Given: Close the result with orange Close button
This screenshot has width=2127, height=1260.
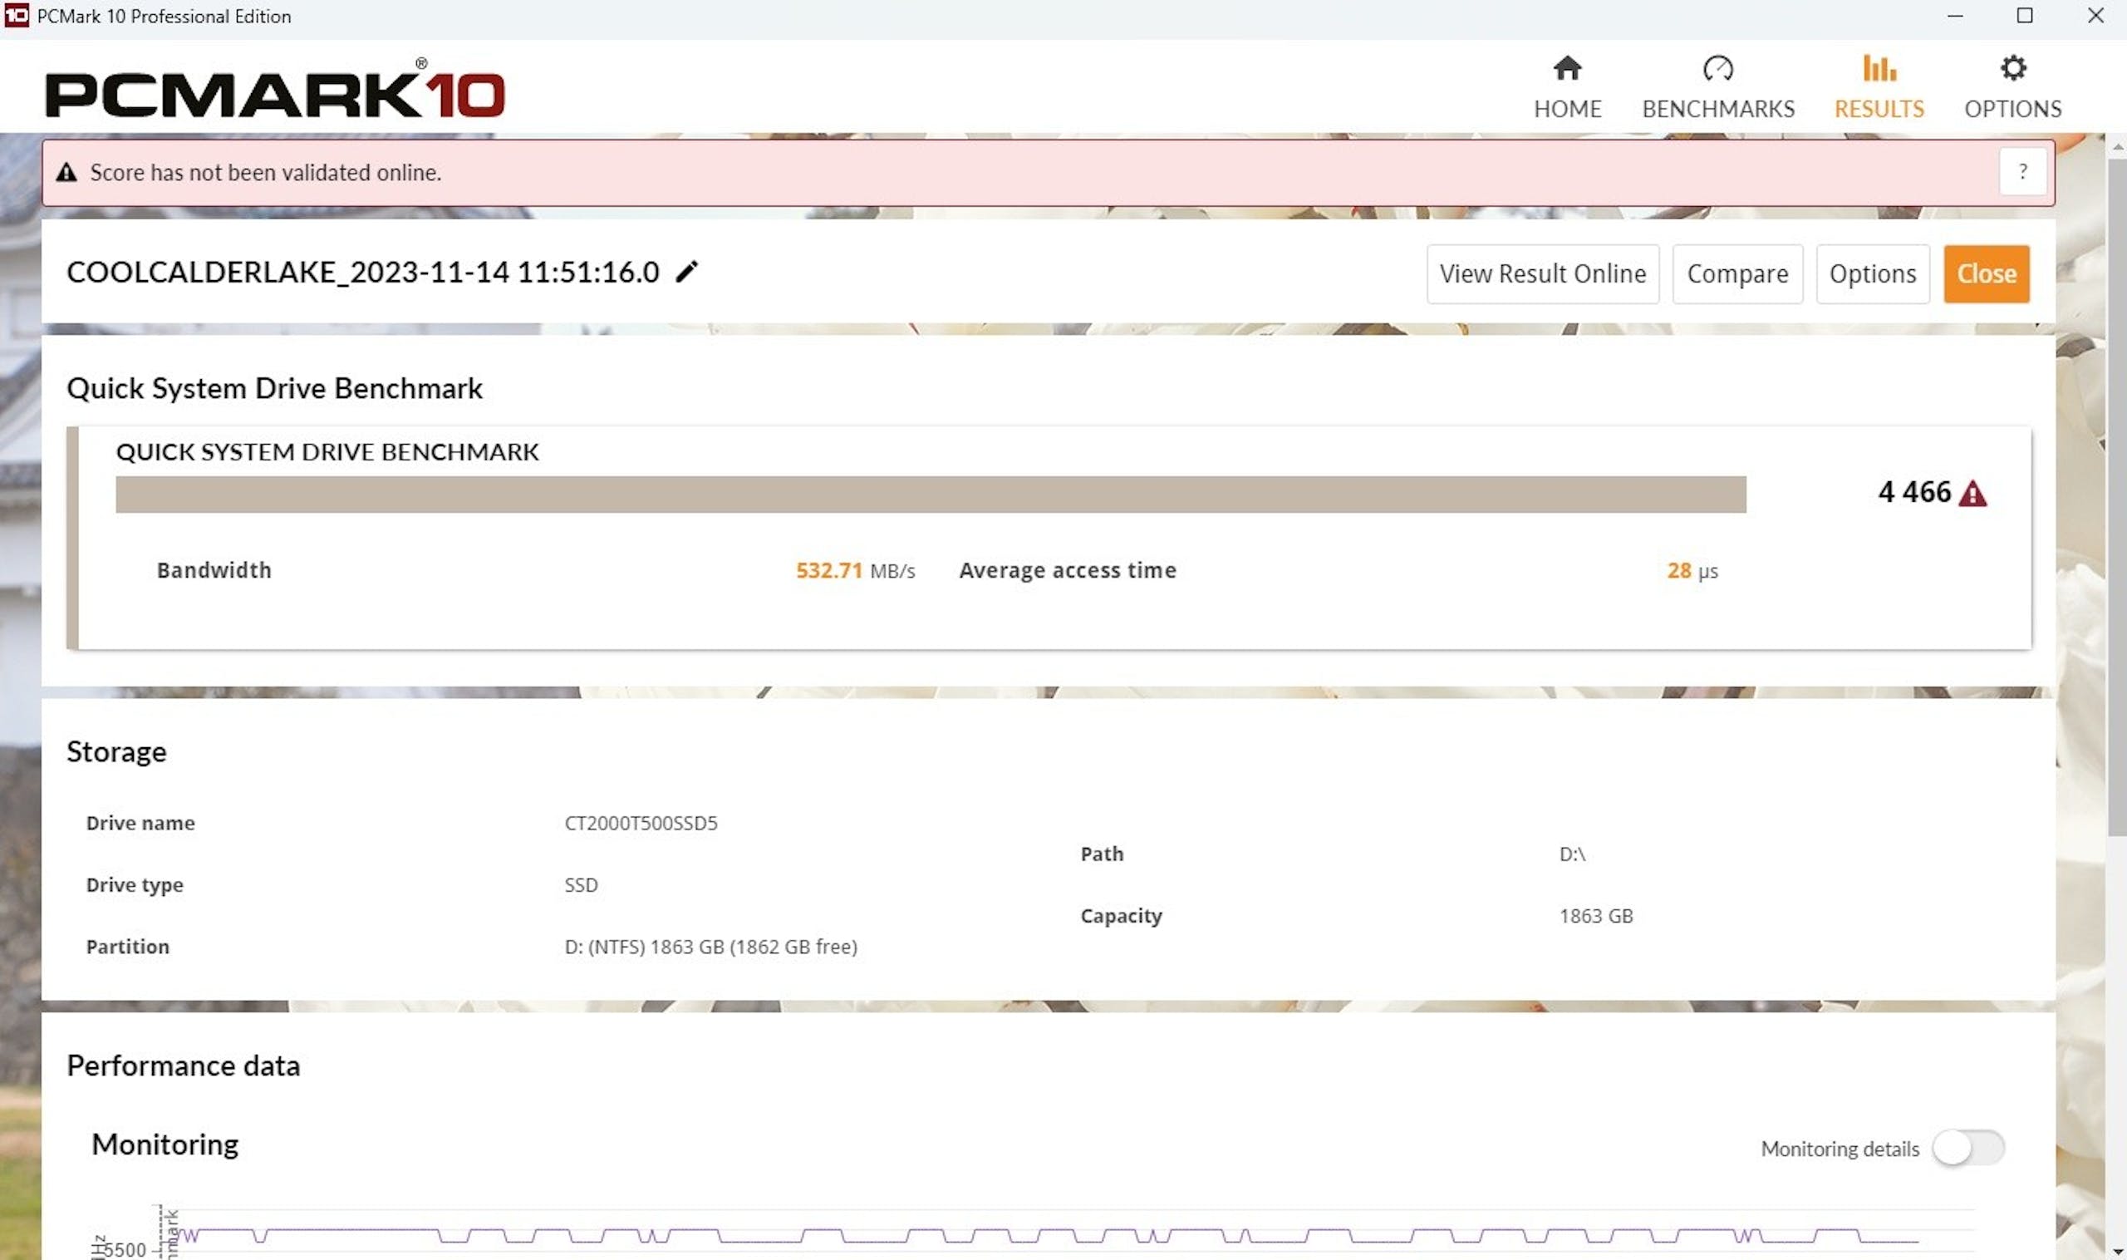Looking at the screenshot, I should tap(1986, 274).
